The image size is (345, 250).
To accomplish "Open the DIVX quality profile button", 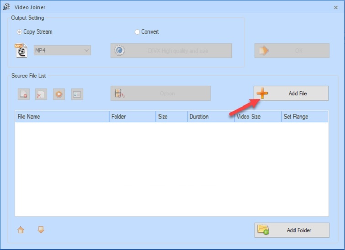I will pyautogui.click(x=171, y=51).
